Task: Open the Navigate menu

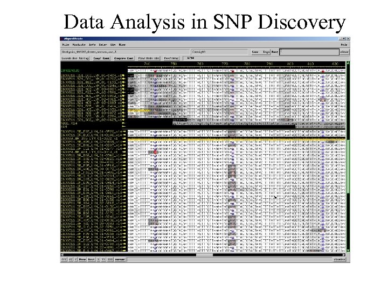Action: (x=79, y=45)
